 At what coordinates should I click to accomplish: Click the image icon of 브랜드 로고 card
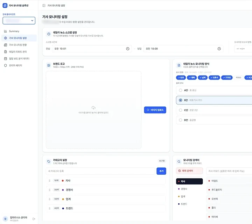tap(49, 65)
